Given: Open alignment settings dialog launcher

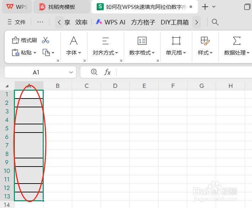Looking at the screenshot, I should (x=121, y=60).
